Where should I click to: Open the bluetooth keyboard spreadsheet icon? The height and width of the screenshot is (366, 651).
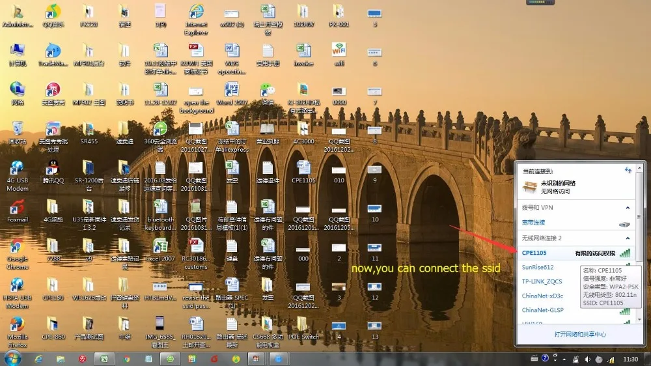(x=161, y=215)
